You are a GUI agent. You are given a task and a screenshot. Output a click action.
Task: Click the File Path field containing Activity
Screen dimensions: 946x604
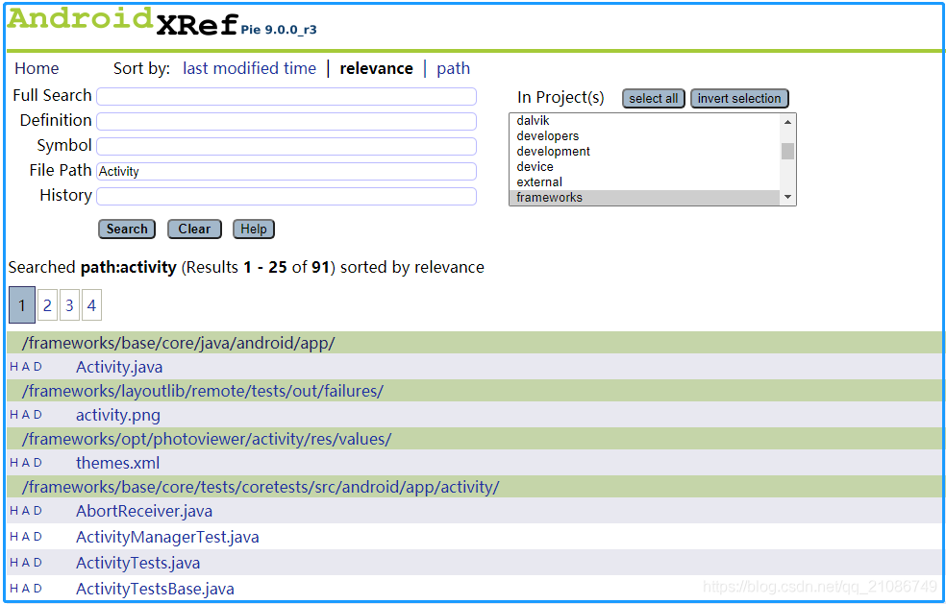click(286, 171)
